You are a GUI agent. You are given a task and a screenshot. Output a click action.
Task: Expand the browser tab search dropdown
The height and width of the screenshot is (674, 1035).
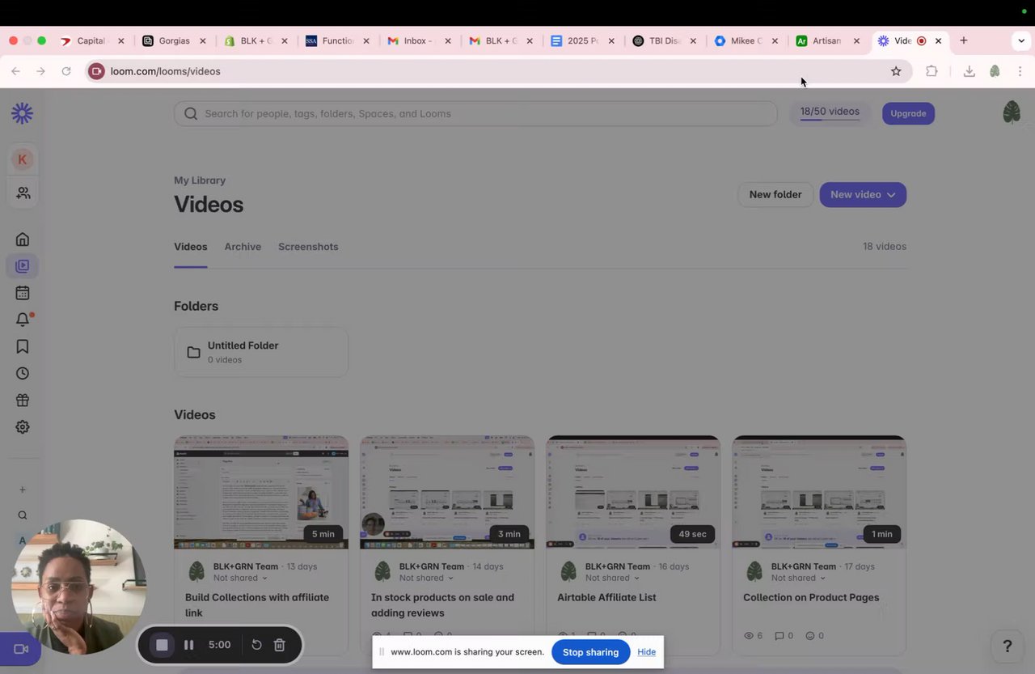(x=1021, y=40)
